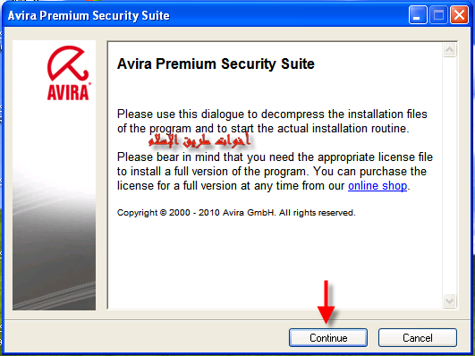Click the red Arabic watermark text
The image size is (475, 356).
tap(199, 140)
